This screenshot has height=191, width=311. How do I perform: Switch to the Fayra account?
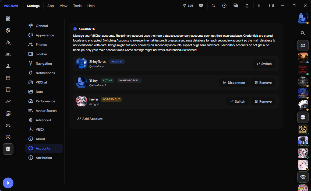click(x=238, y=102)
